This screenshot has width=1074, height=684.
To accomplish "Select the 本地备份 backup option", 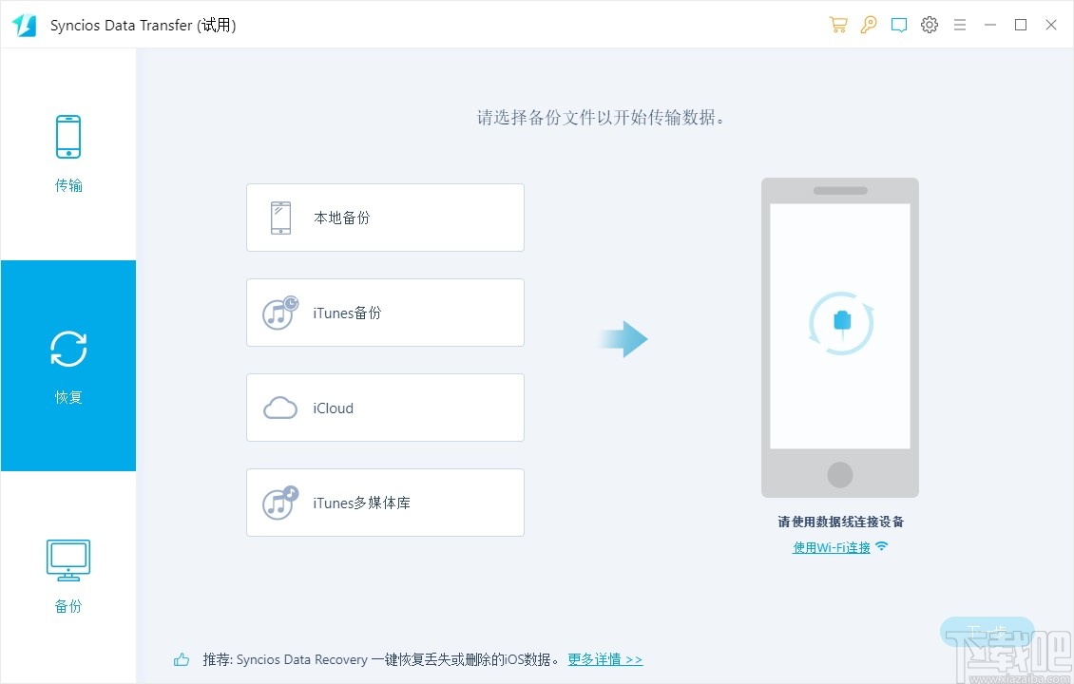I will (x=385, y=217).
